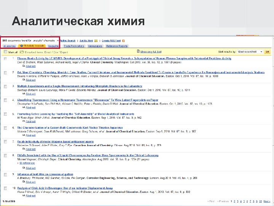Check the box for result 4 Visualizing Fluorescence
Image resolution: width=274 pixels, height=206 pixels.
point(5,100)
